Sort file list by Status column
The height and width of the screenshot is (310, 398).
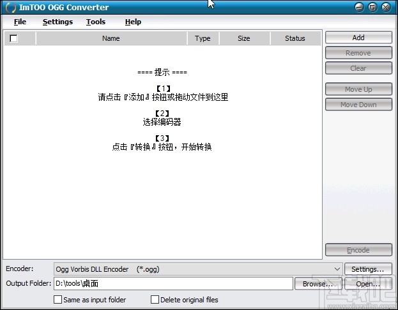pos(295,38)
